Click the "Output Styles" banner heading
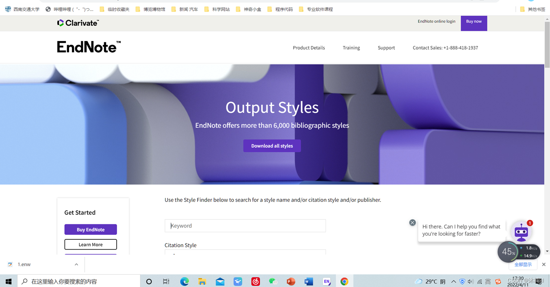 [272, 107]
